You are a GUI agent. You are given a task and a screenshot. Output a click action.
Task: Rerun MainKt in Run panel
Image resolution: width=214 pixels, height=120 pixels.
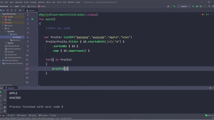tap(1, 92)
